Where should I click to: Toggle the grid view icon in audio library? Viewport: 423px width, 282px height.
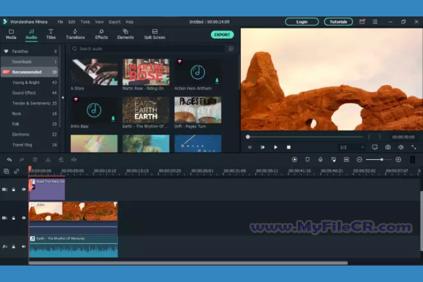tap(231, 49)
